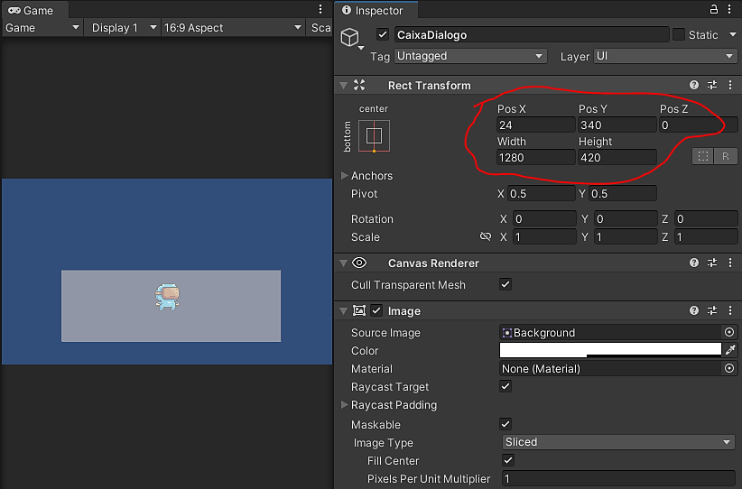Expand the Anchors foldout

[x=345, y=176]
